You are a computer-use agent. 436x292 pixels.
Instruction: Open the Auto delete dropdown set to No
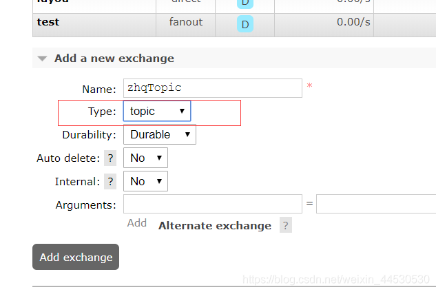145,158
